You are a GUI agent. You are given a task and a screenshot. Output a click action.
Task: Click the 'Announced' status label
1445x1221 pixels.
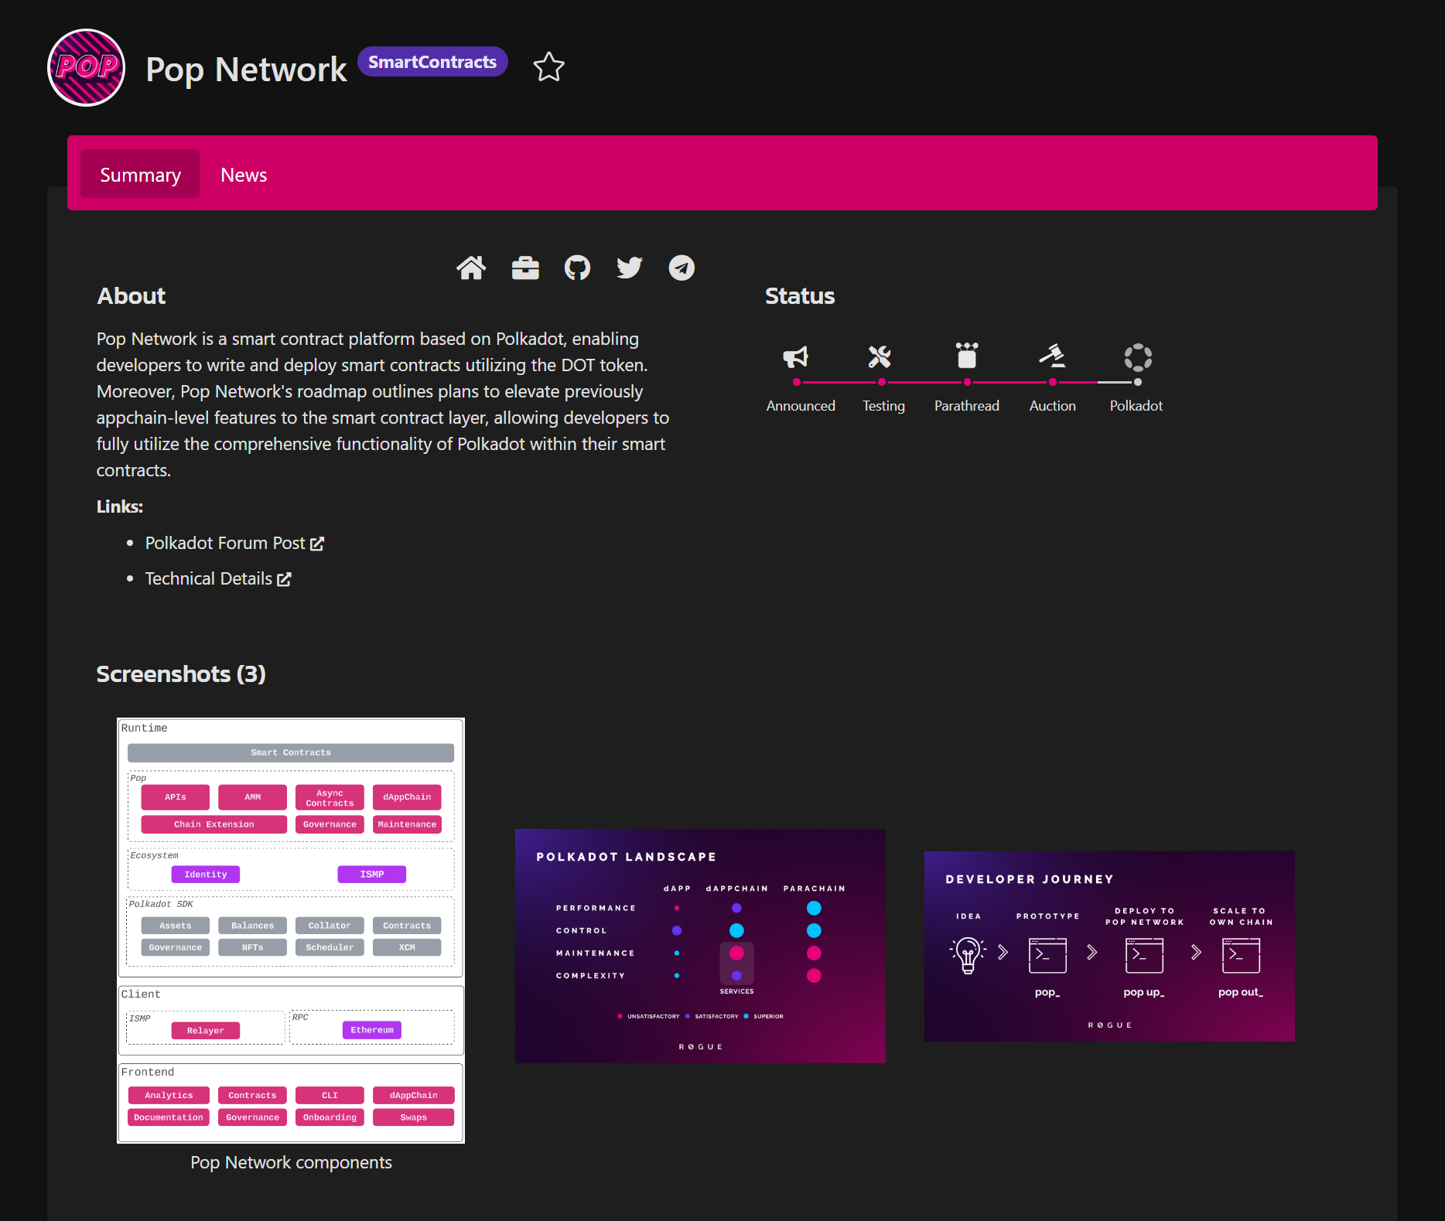click(x=801, y=406)
